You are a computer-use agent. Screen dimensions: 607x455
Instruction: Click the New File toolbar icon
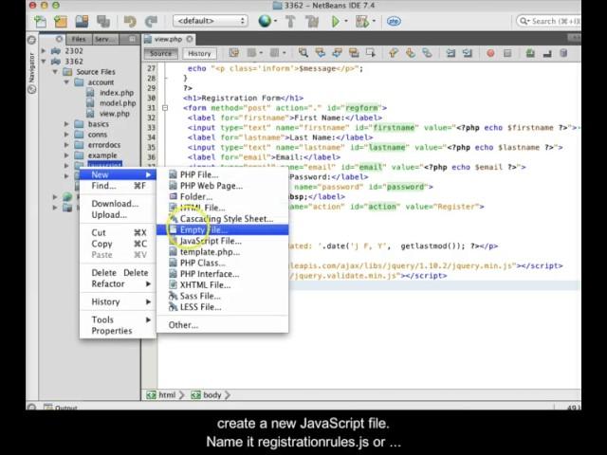(x=40, y=21)
